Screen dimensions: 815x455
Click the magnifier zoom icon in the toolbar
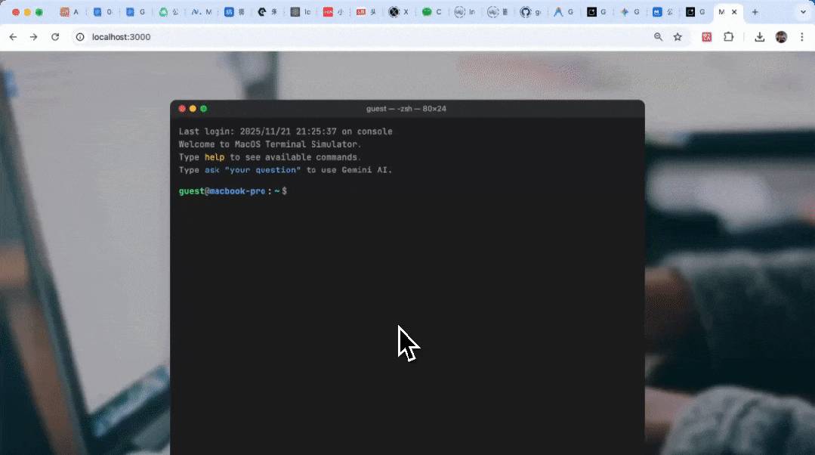pyautogui.click(x=658, y=36)
